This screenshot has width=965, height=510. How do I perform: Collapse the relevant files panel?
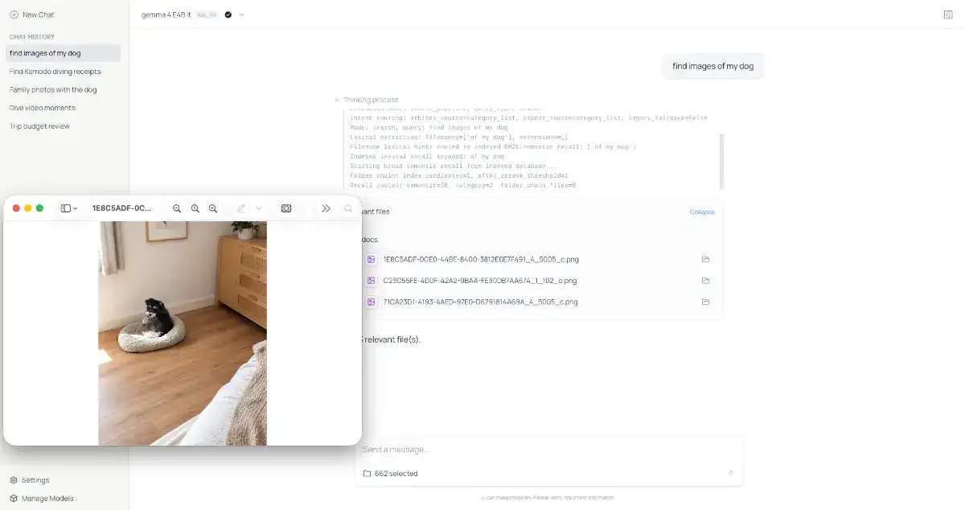click(702, 212)
